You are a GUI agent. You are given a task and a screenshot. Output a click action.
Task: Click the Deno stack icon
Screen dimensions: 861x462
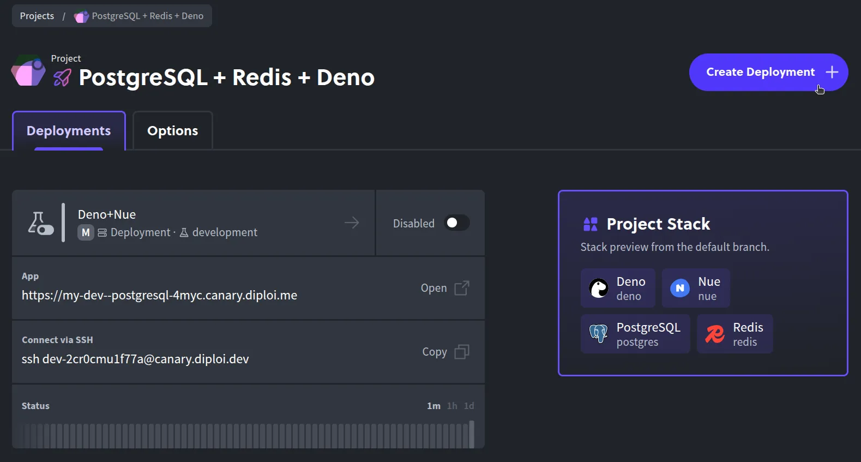pos(599,288)
